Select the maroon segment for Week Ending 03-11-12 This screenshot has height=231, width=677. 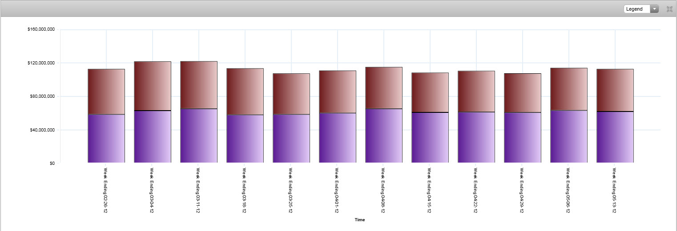(x=199, y=85)
